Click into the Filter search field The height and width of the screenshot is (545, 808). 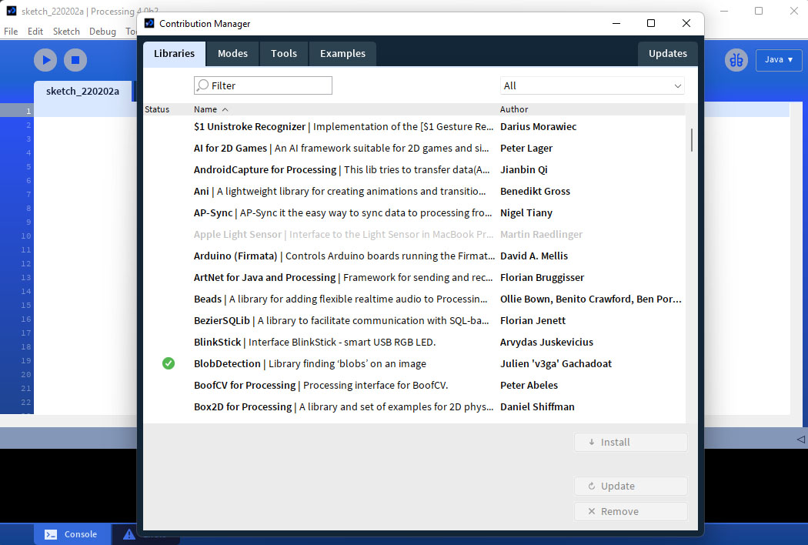point(269,85)
